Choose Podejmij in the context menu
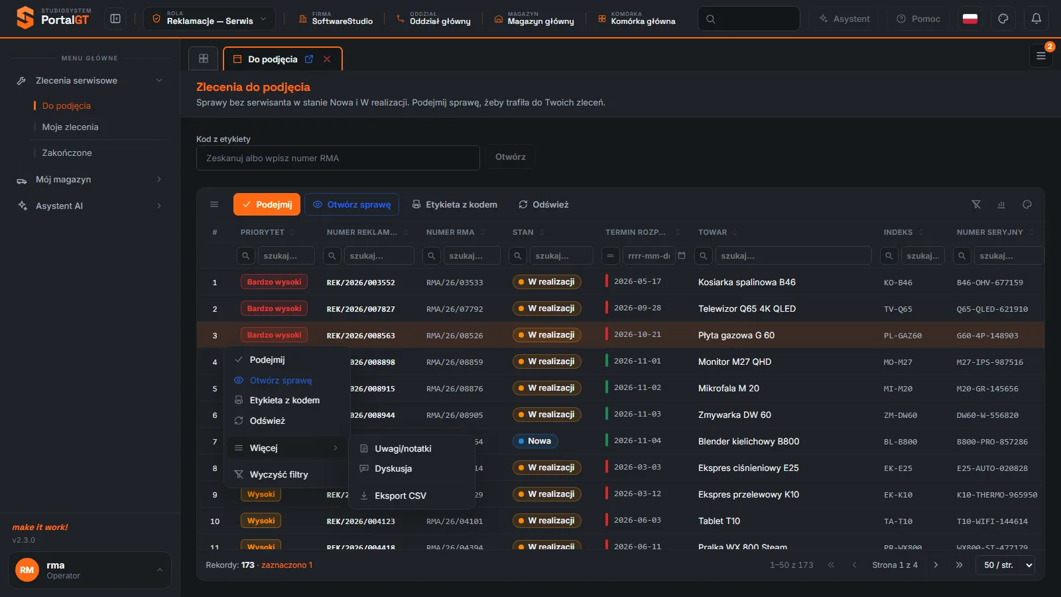Screen dimensions: 1061x597 288,360
